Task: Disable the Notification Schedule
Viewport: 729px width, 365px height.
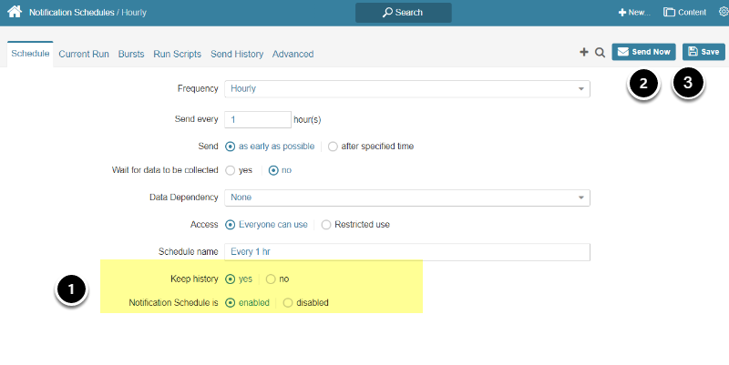Action: (288, 302)
